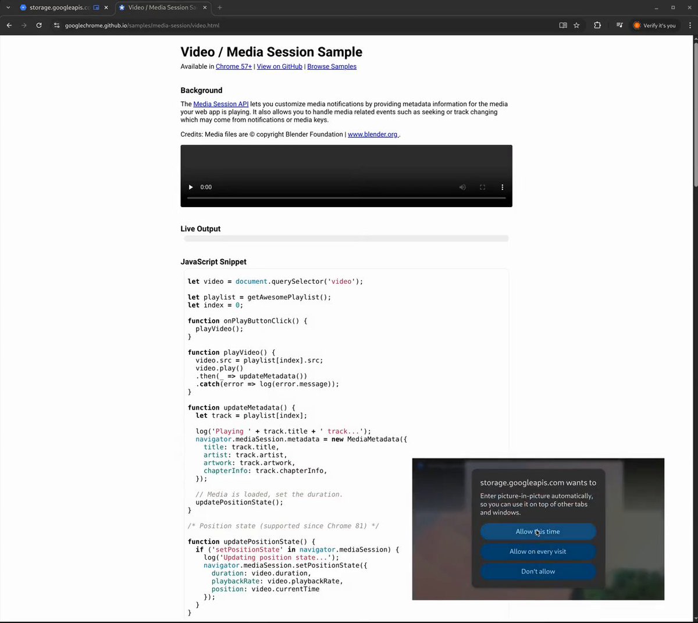
Task: Click the 'function updatePositionState() {' code line
Action: pos(251,542)
